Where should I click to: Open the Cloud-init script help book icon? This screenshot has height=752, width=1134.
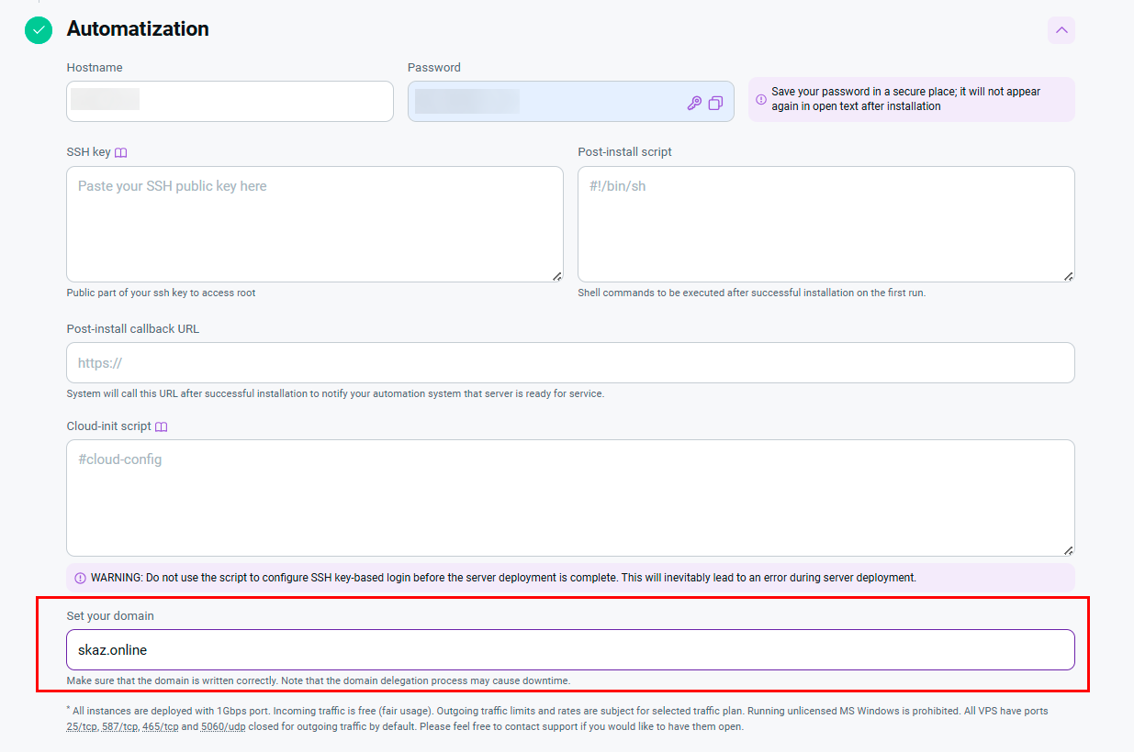pyautogui.click(x=161, y=427)
